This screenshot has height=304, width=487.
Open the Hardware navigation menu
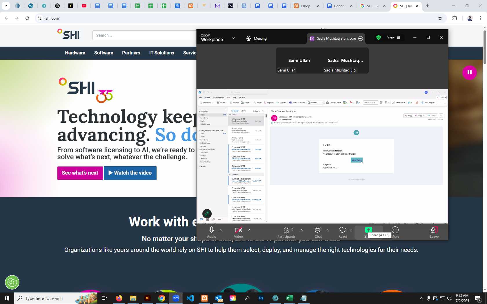(75, 53)
